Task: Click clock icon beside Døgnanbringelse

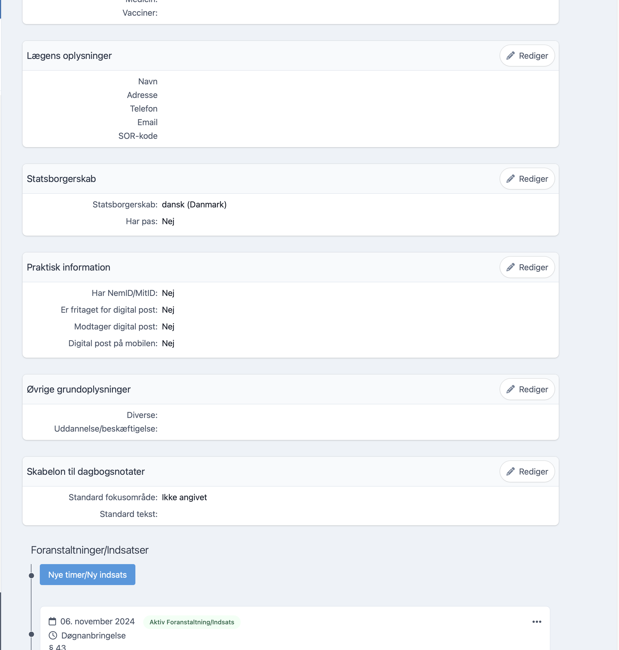Action: (x=53, y=636)
